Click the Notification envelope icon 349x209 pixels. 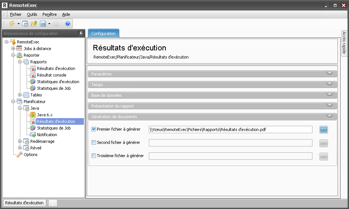point(33,135)
